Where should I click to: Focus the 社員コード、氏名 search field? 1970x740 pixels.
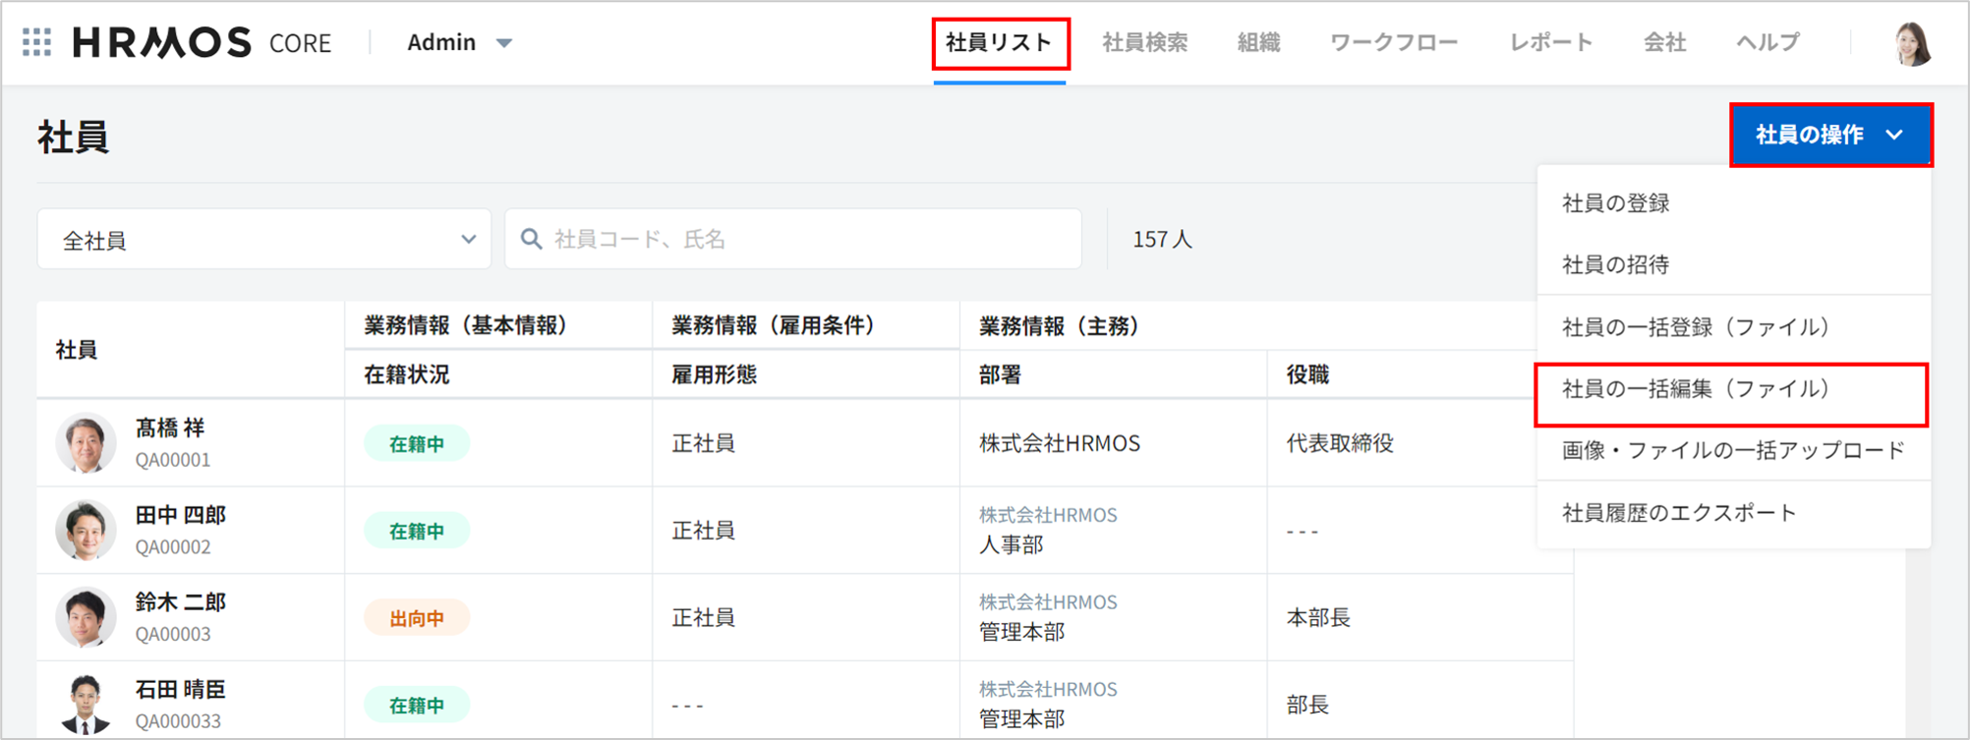pyautogui.click(x=806, y=239)
